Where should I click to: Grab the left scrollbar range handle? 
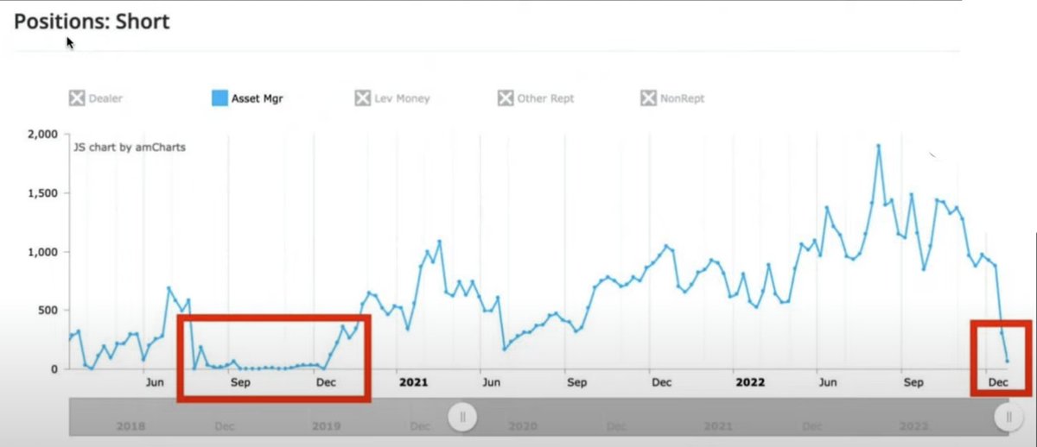pyautogui.click(x=462, y=418)
